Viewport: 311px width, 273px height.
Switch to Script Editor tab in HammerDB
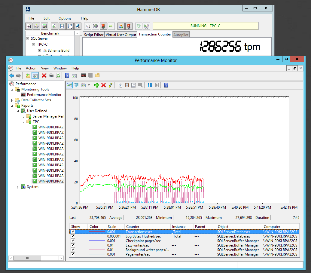coord(94,35)
